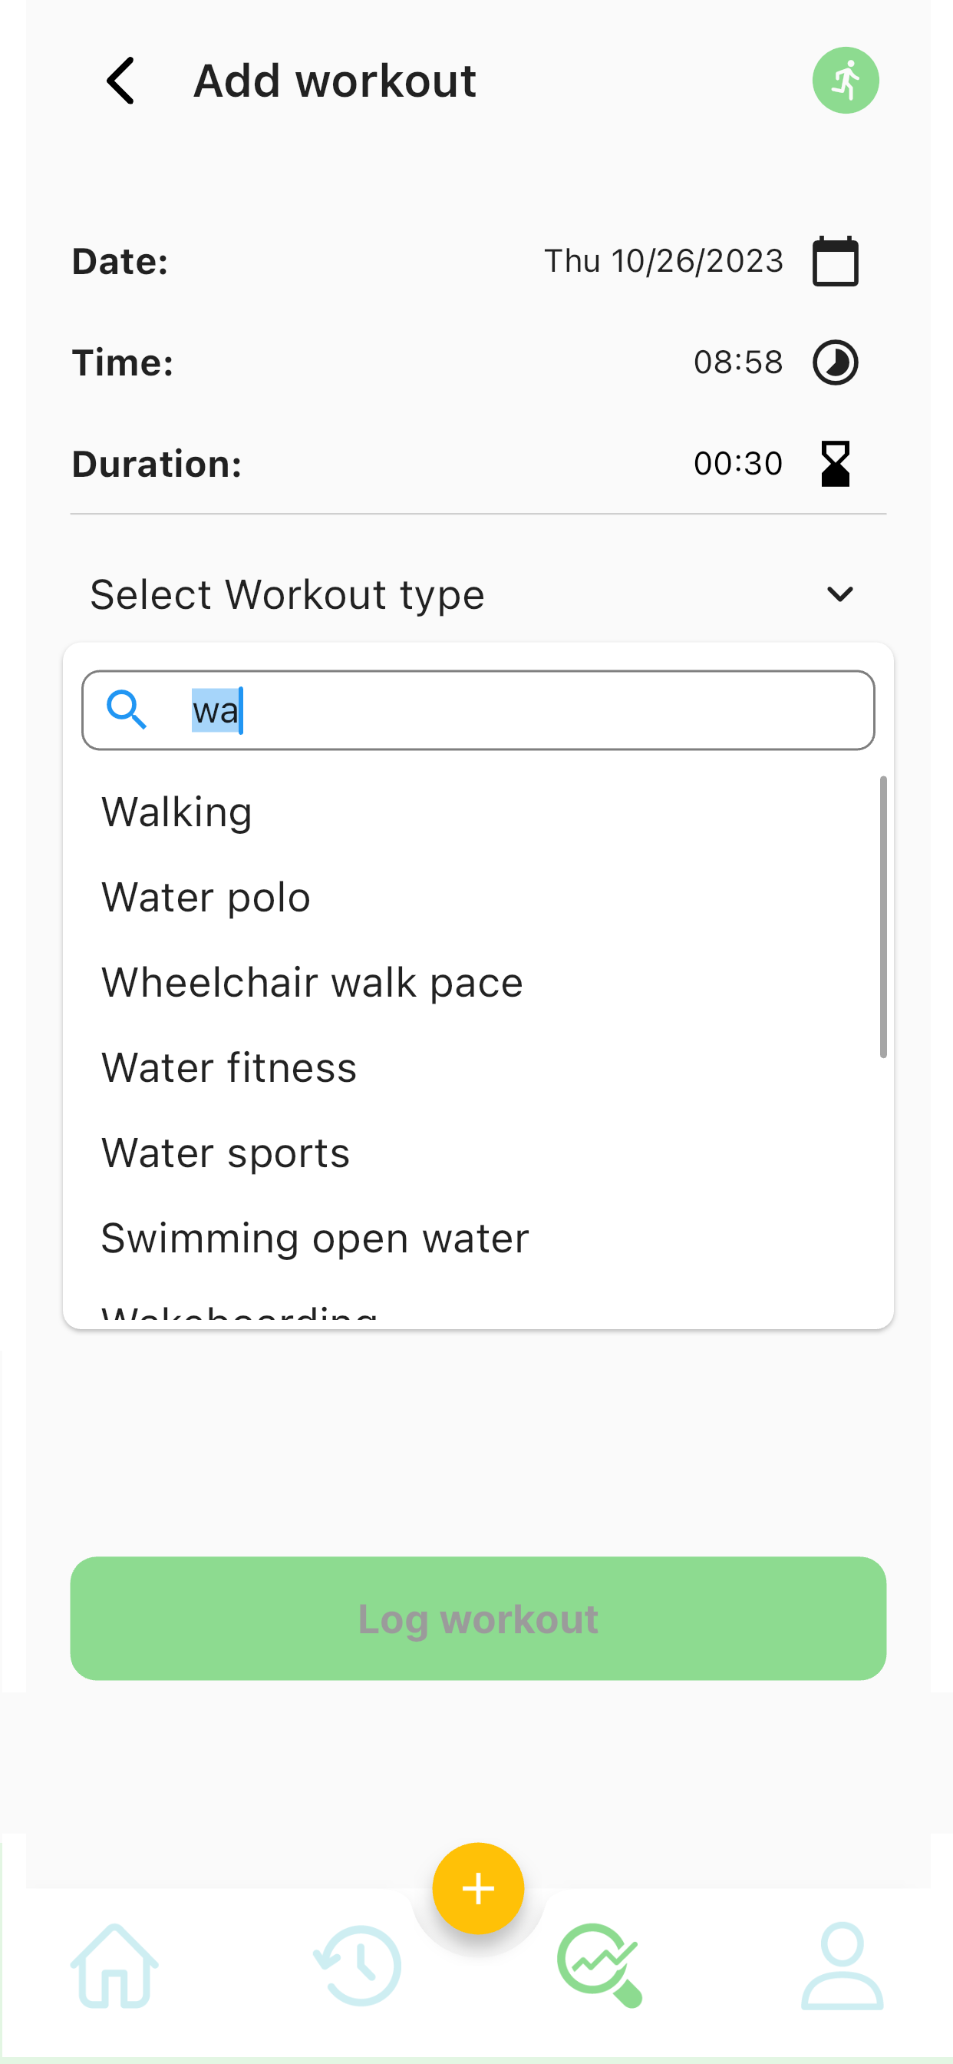Focus the workout search field
The image size is (953, 2064).
point(478,710)
